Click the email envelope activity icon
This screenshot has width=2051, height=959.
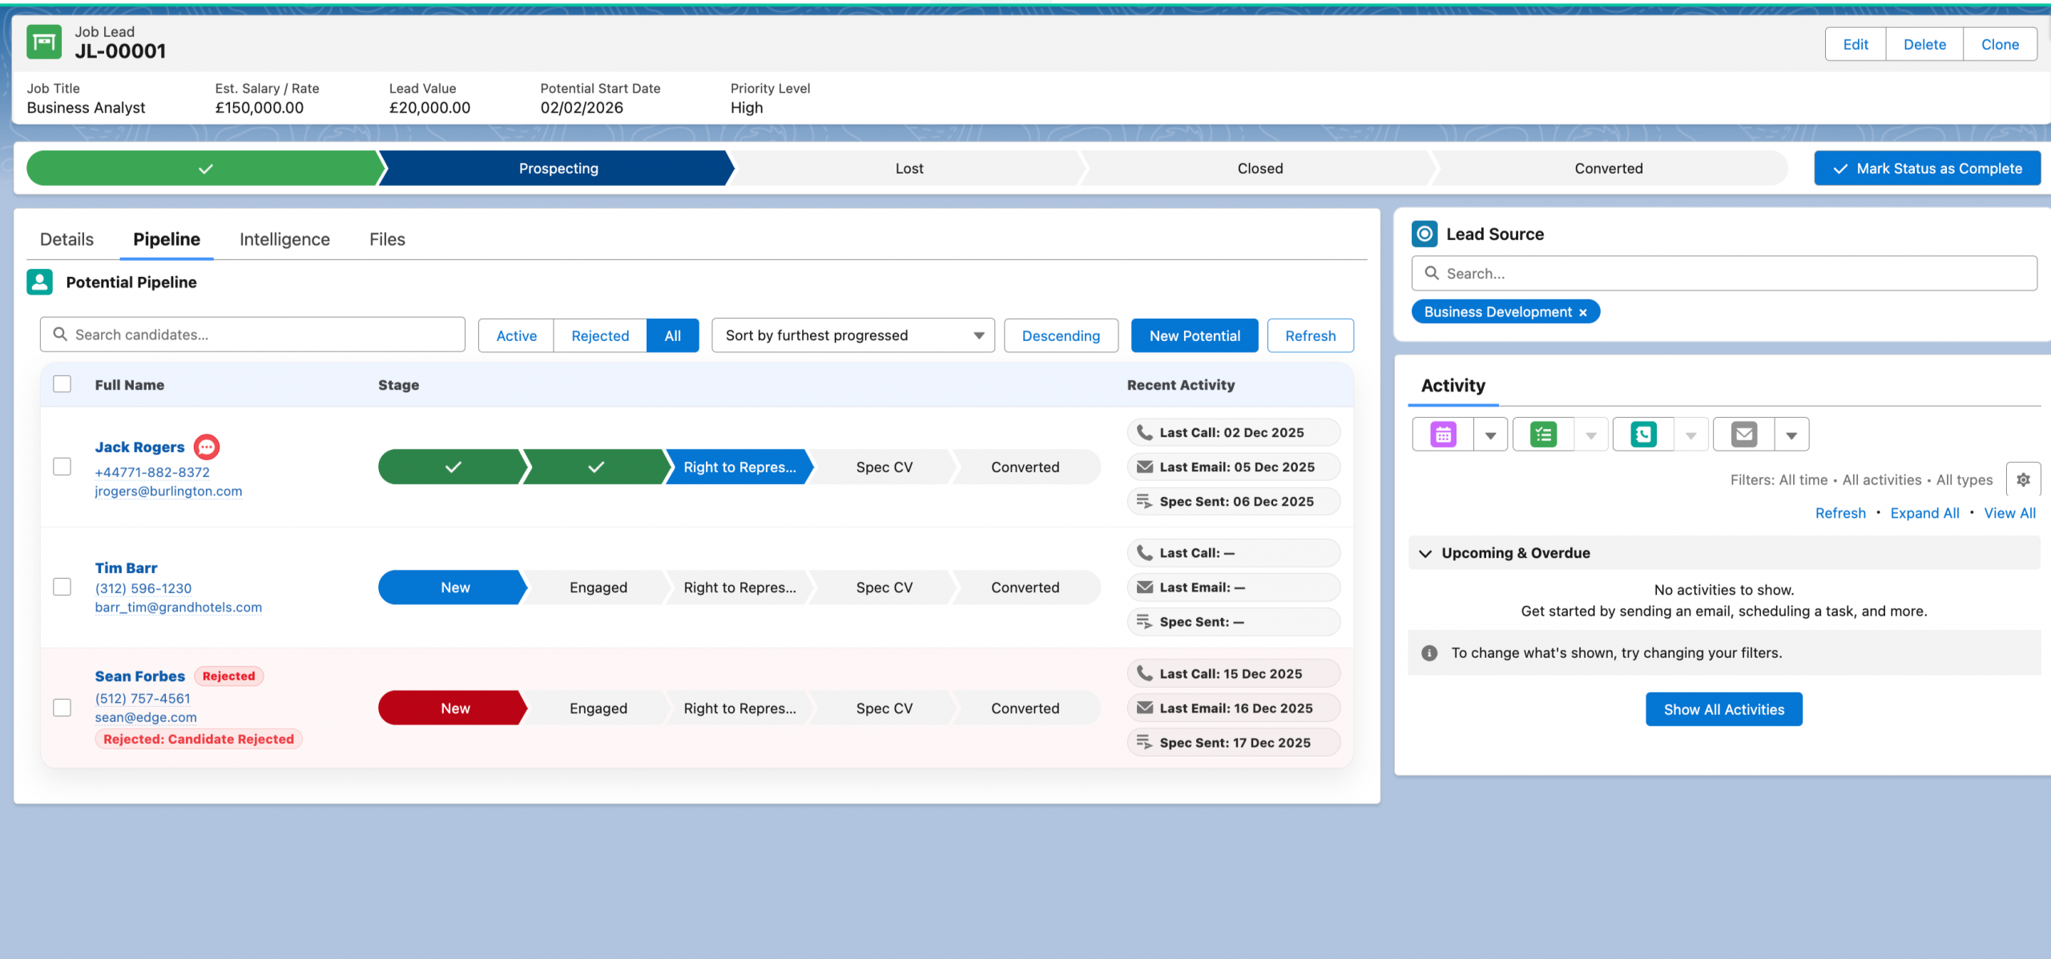tap(1743, 435)
